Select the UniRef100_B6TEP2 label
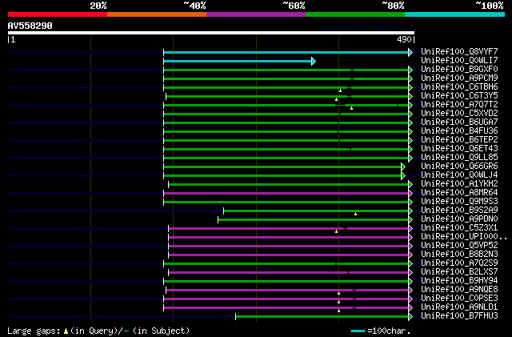Viewport: 512px width, 337px height. 459,139
